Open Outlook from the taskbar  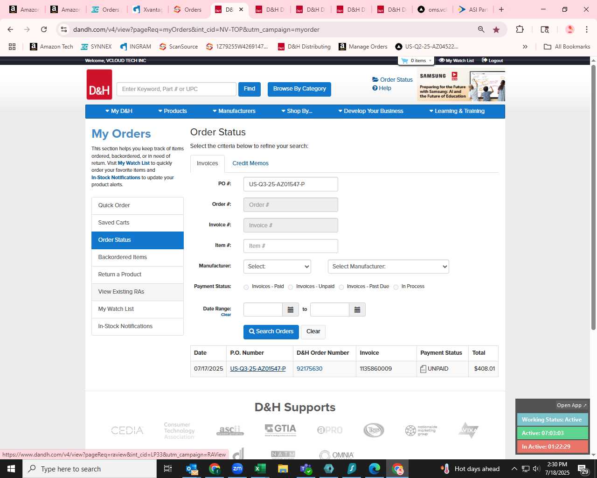(192, 469)
